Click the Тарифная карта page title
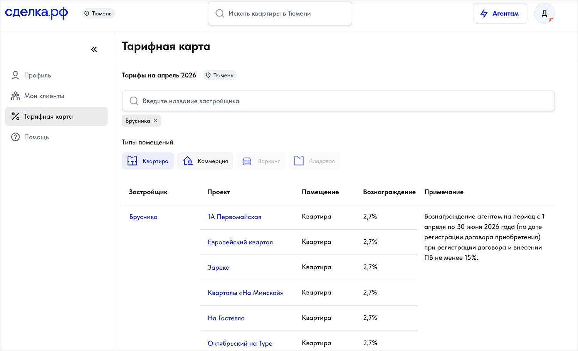Image resolution: width=578 pixels, height=351 pixels. click(x=166, y=46)
